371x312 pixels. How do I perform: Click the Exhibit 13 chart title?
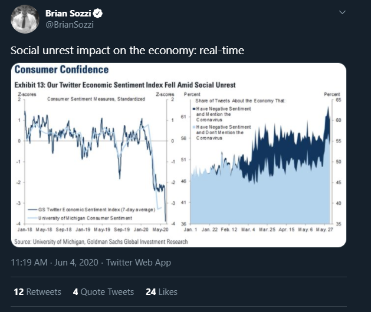point(125,85)
